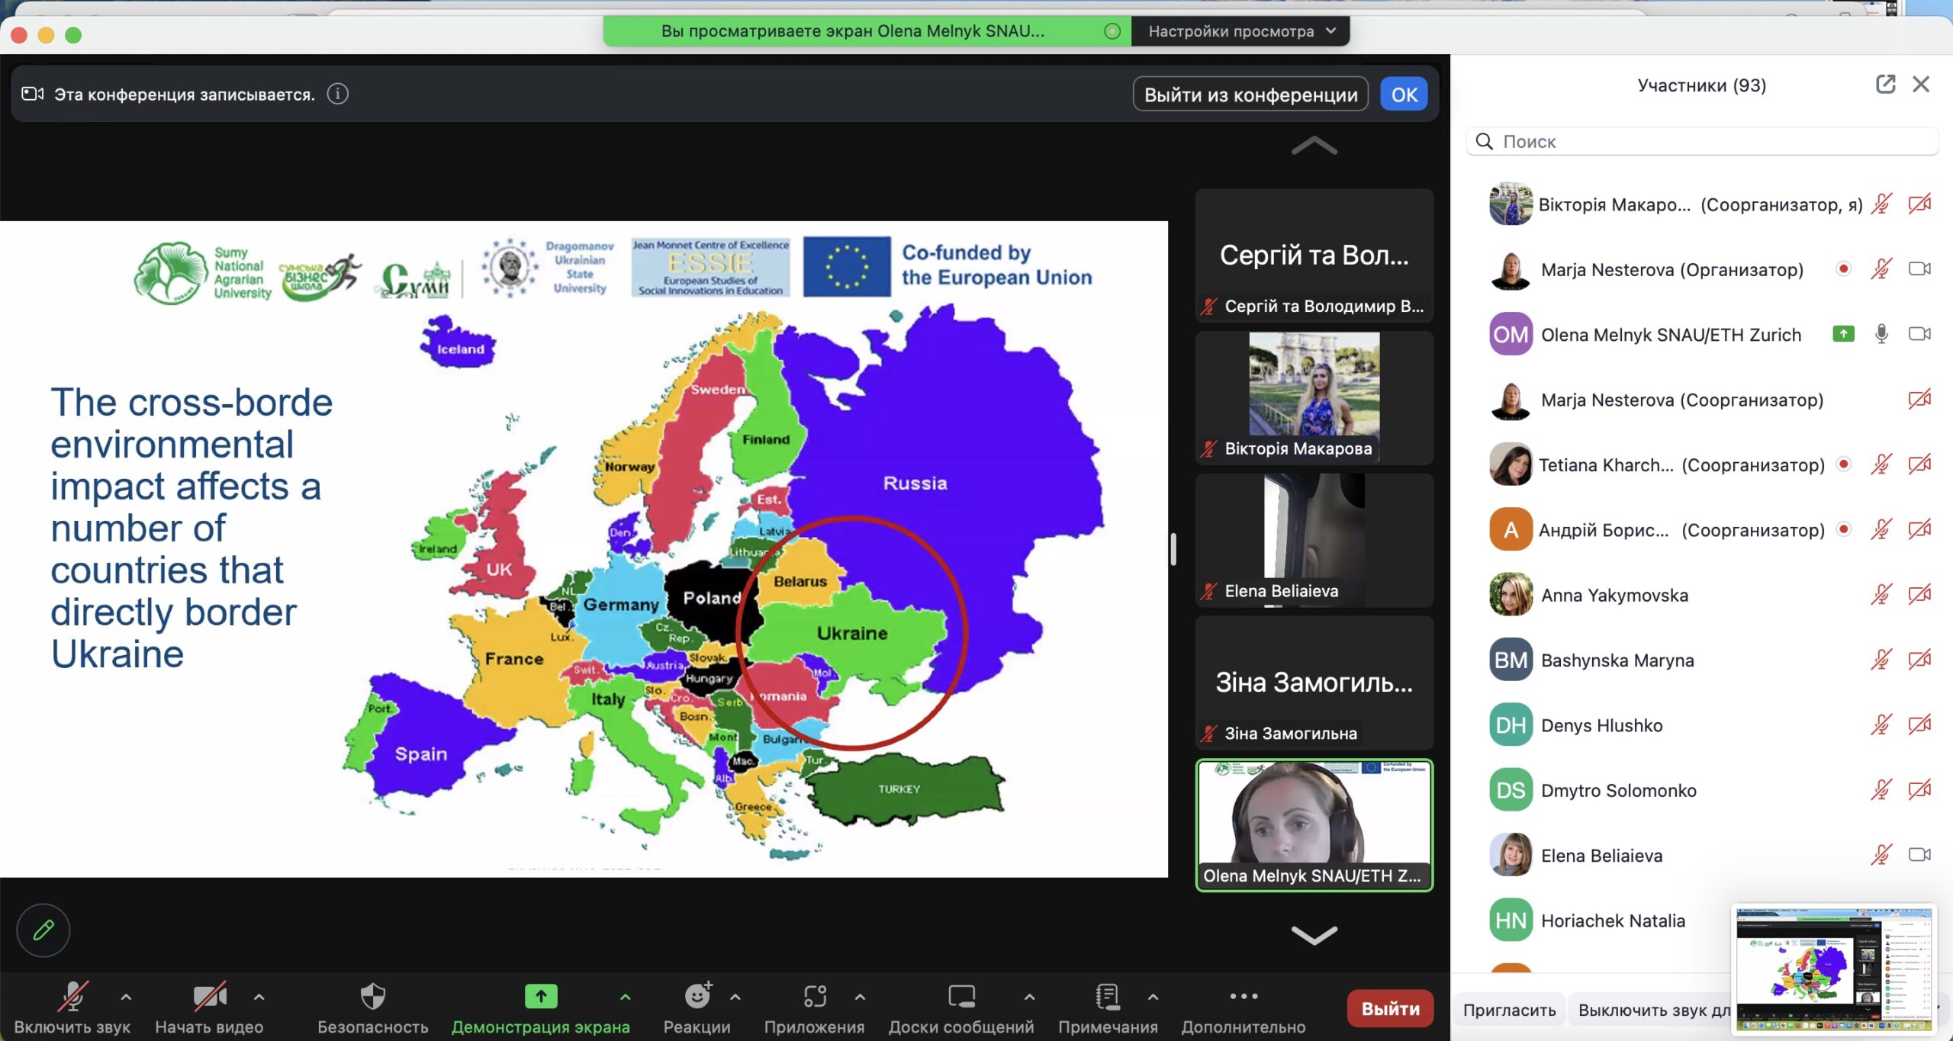Select Olena Melnyk SNAU/ETH Zurich participant

[1670, 334]
